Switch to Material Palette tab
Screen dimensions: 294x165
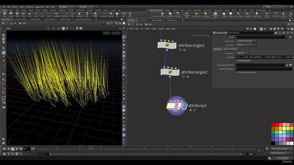[157, 20]
